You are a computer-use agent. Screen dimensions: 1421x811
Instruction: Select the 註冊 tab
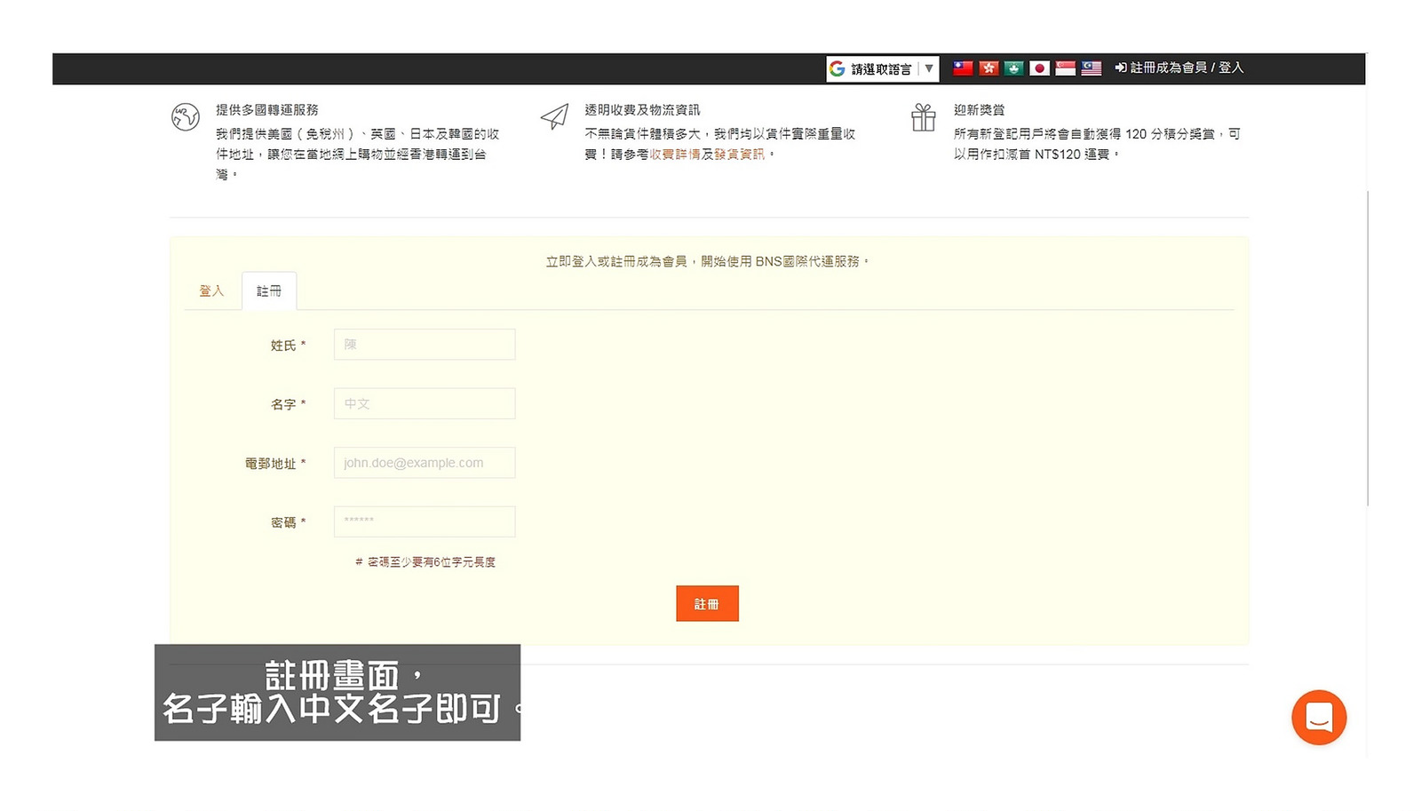(x=269, y=291)
